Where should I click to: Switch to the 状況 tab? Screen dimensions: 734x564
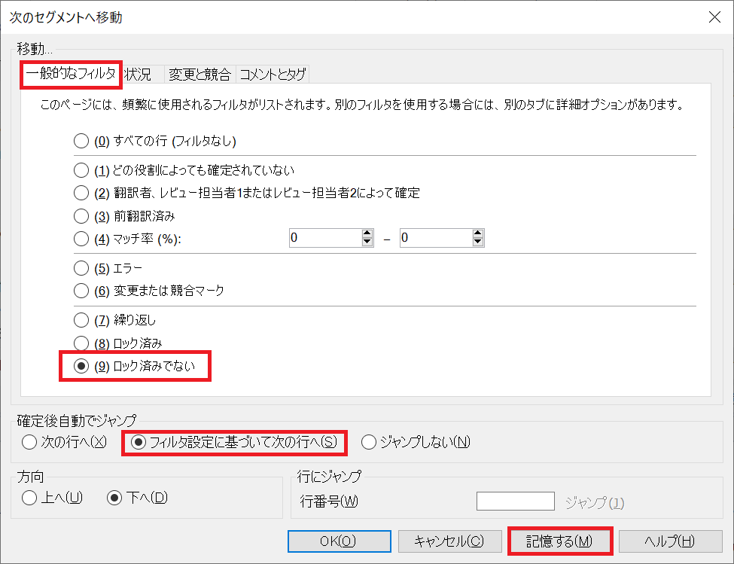coord(140,74)
